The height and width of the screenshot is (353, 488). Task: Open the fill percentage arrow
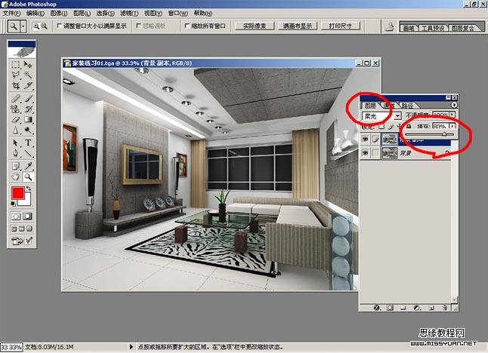click(x=452, y=126)
